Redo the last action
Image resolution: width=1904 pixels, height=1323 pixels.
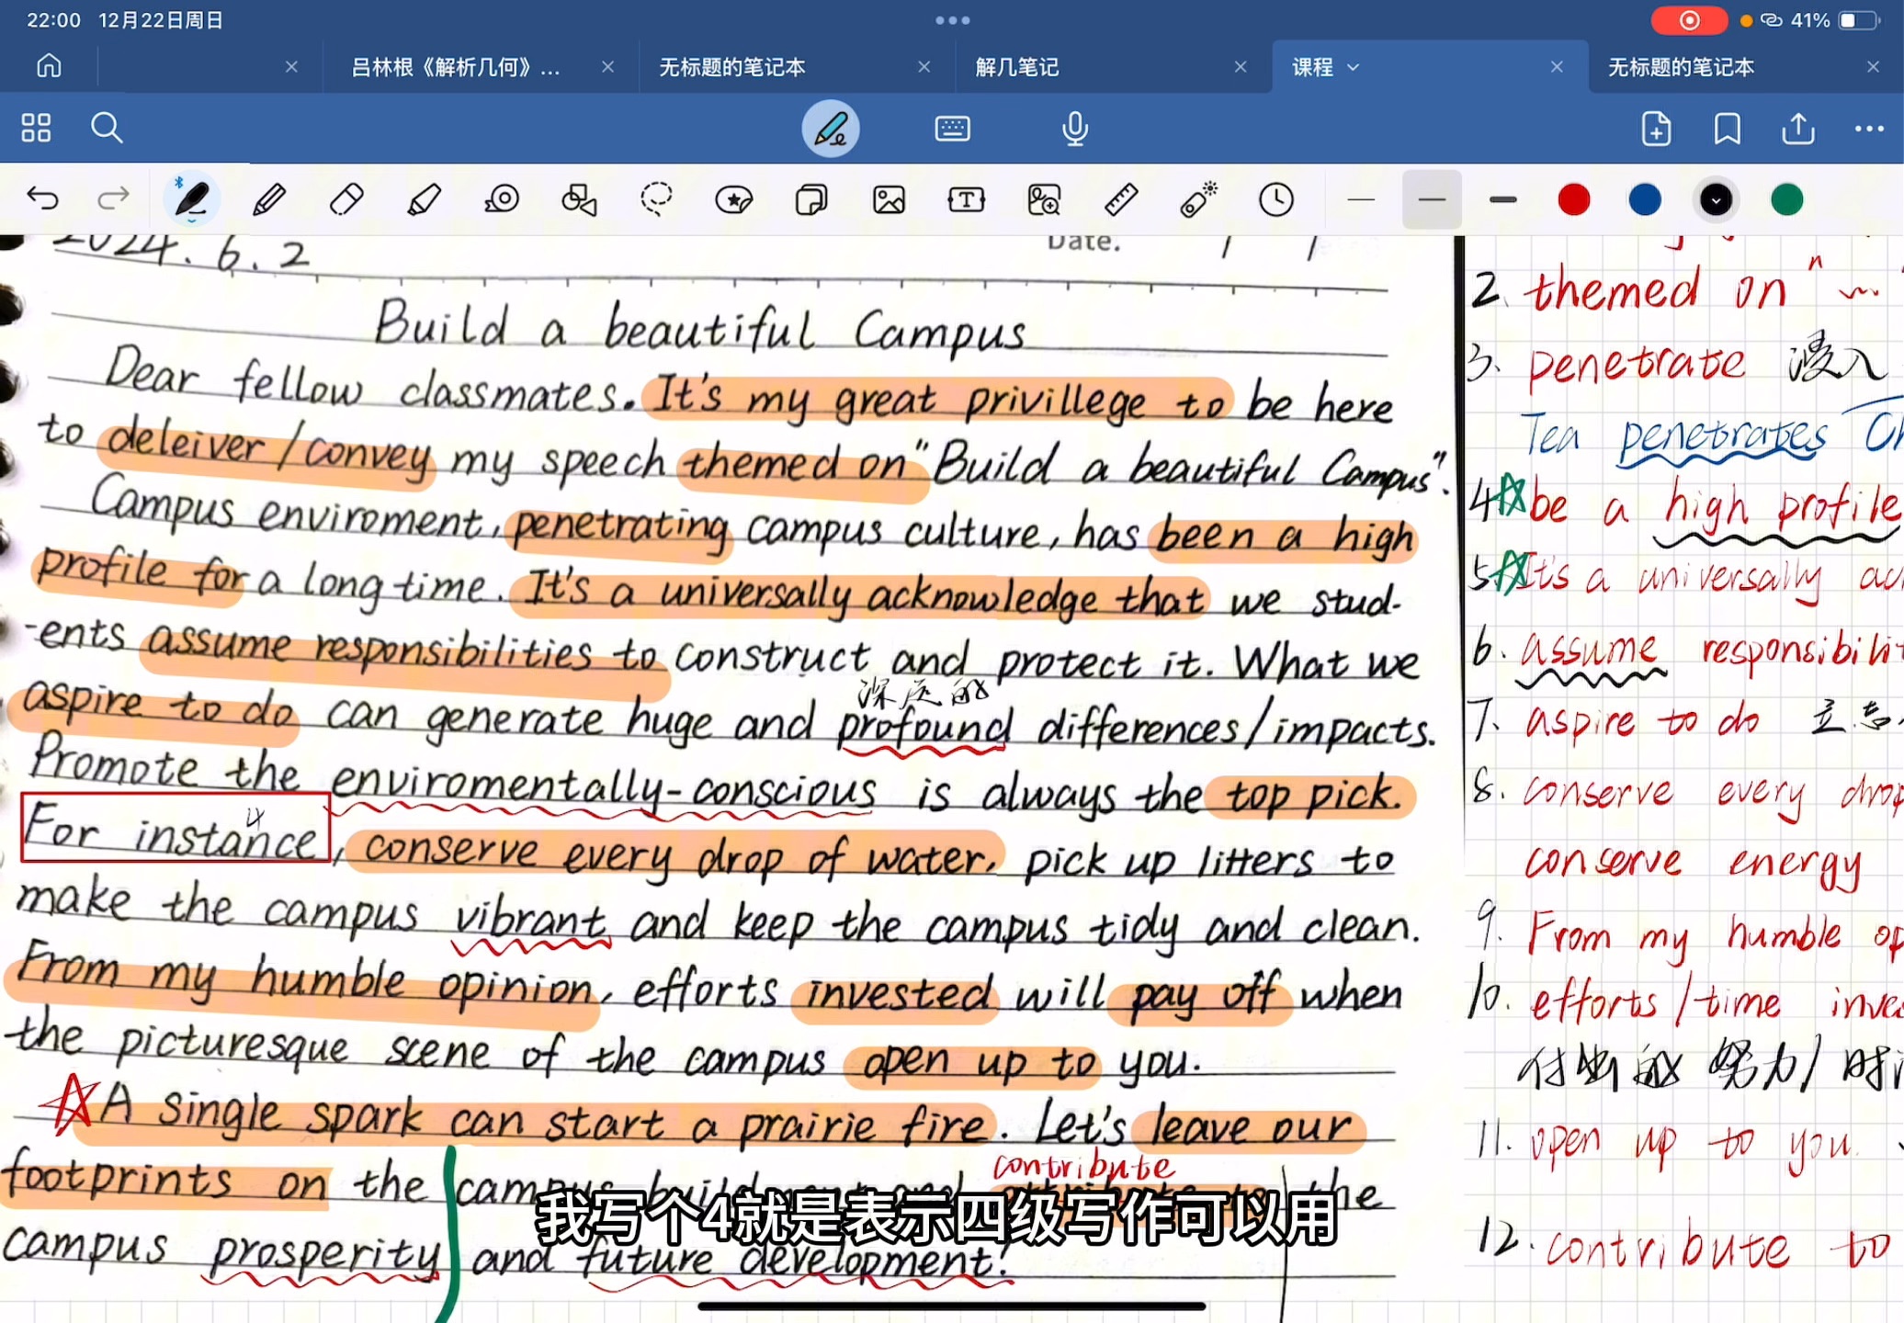pyautogui.click(x=113, y=198)
